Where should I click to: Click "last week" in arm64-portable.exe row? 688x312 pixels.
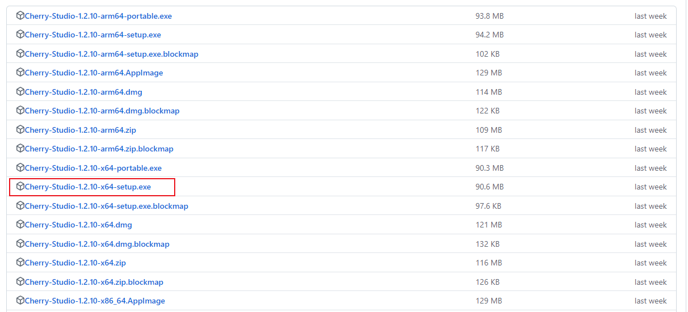click(651, 16)
